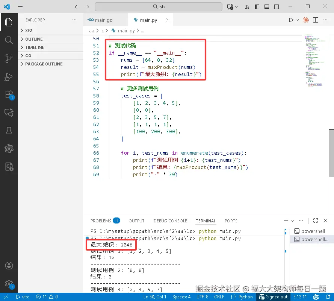Expand the TIMELINE section
Viewport: 334px width, 301px height.
point(50,47)
